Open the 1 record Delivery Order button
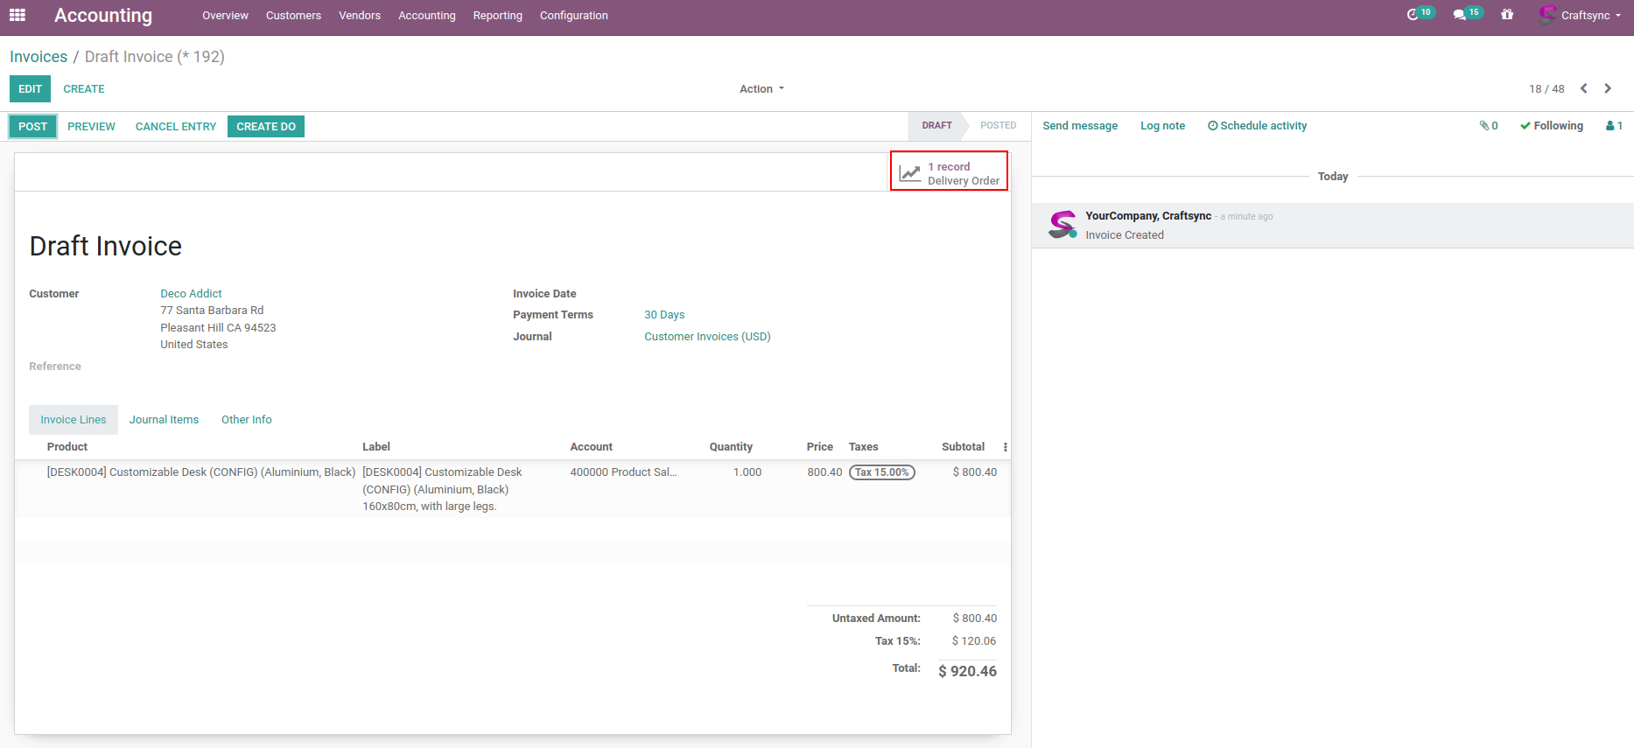The width and height of the screenshot is (1634, 748). 950,173
